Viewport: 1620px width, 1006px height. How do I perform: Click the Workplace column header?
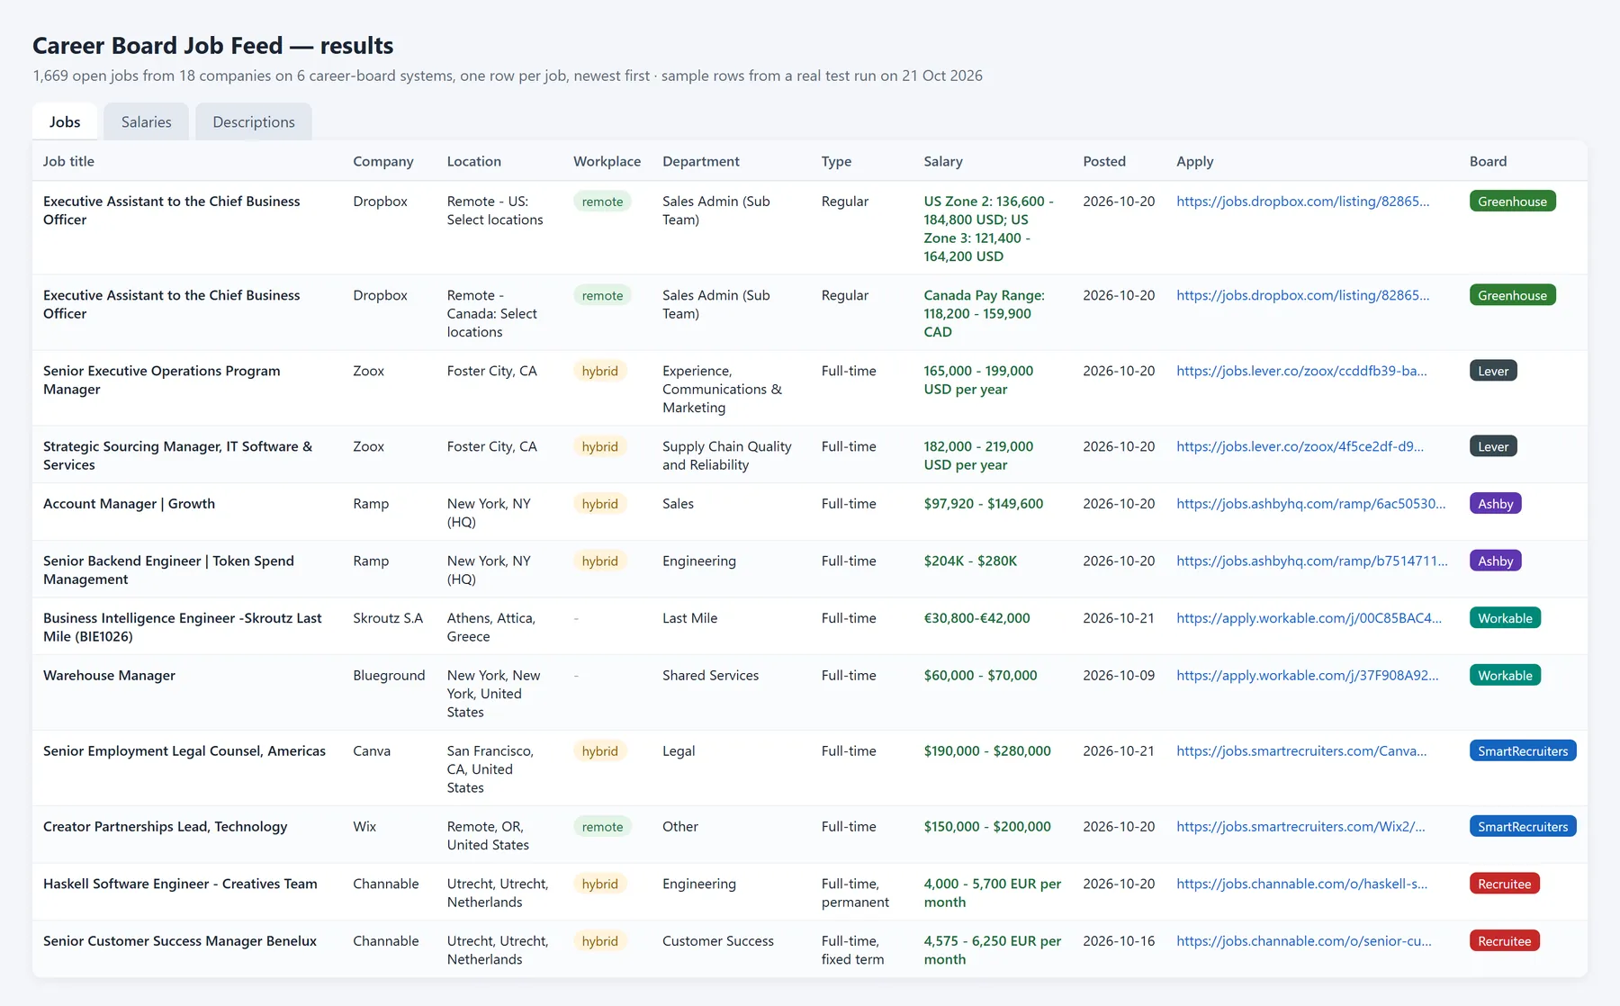[x=607, y=161]
